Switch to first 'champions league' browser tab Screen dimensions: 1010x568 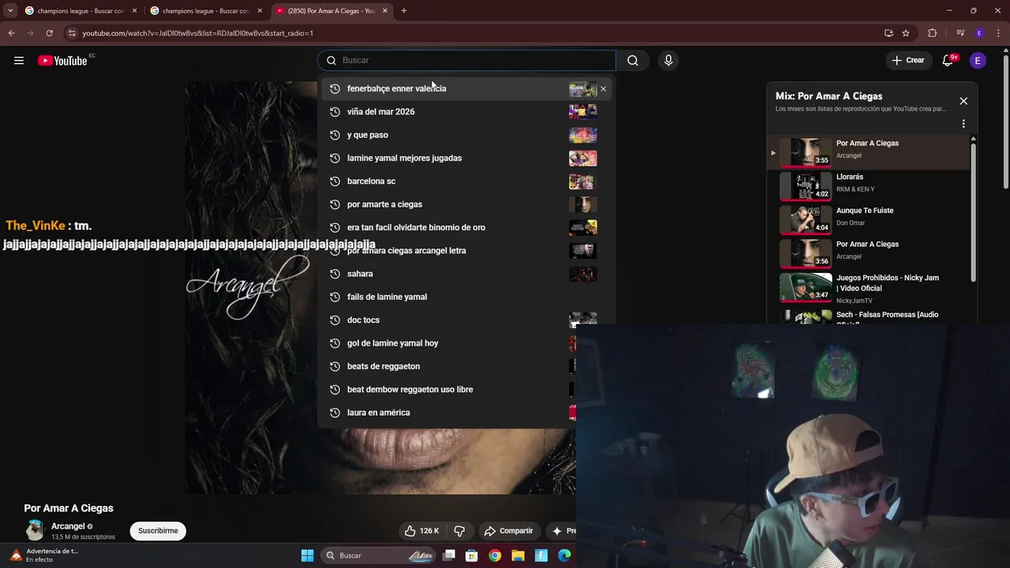coord(80,11)
